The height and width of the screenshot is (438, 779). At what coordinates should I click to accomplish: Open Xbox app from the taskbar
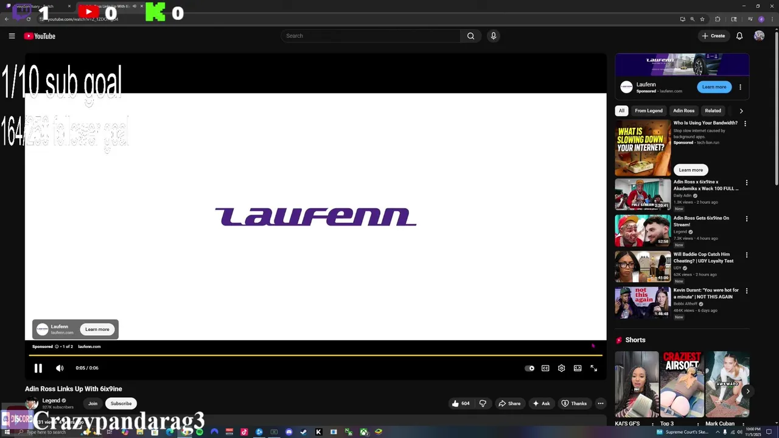point(363,432)
